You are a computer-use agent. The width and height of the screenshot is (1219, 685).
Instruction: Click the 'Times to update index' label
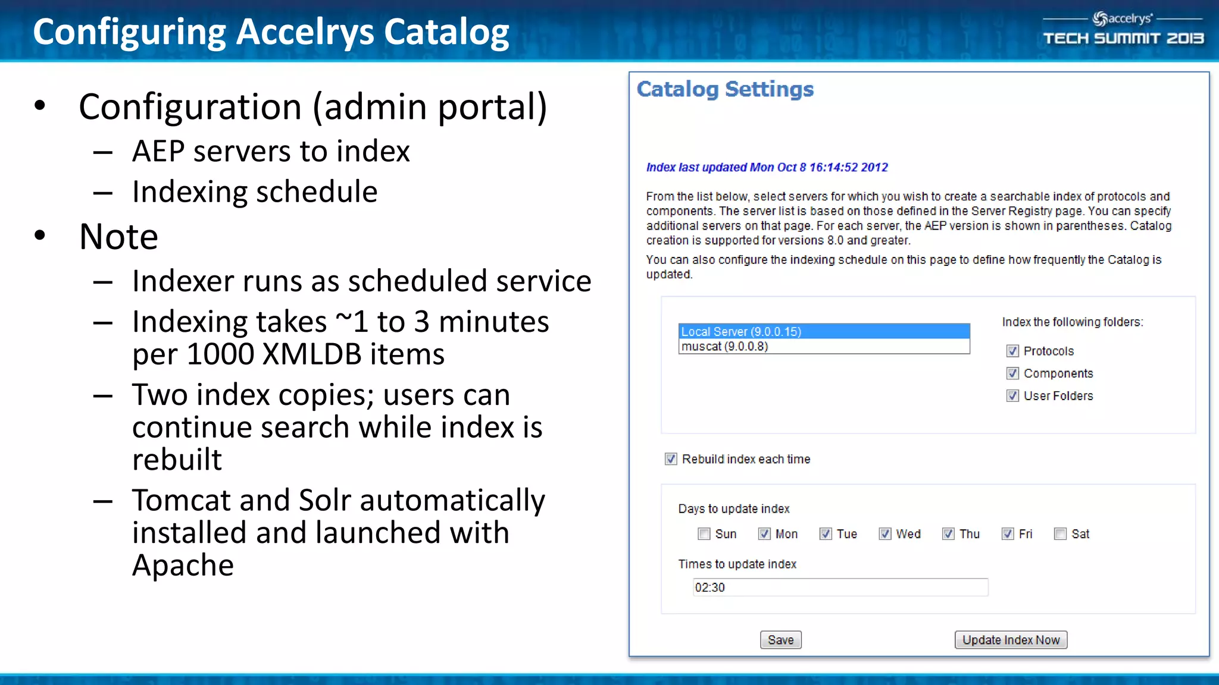[737, 564]
